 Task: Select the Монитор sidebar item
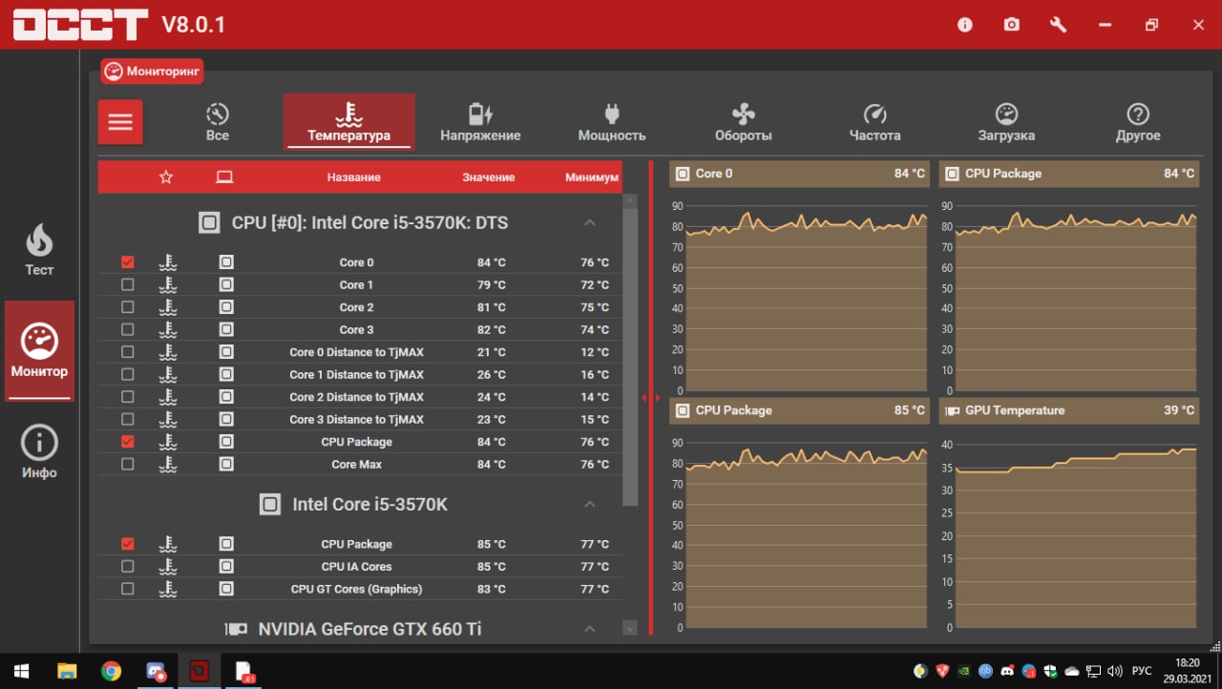point(39,351)
